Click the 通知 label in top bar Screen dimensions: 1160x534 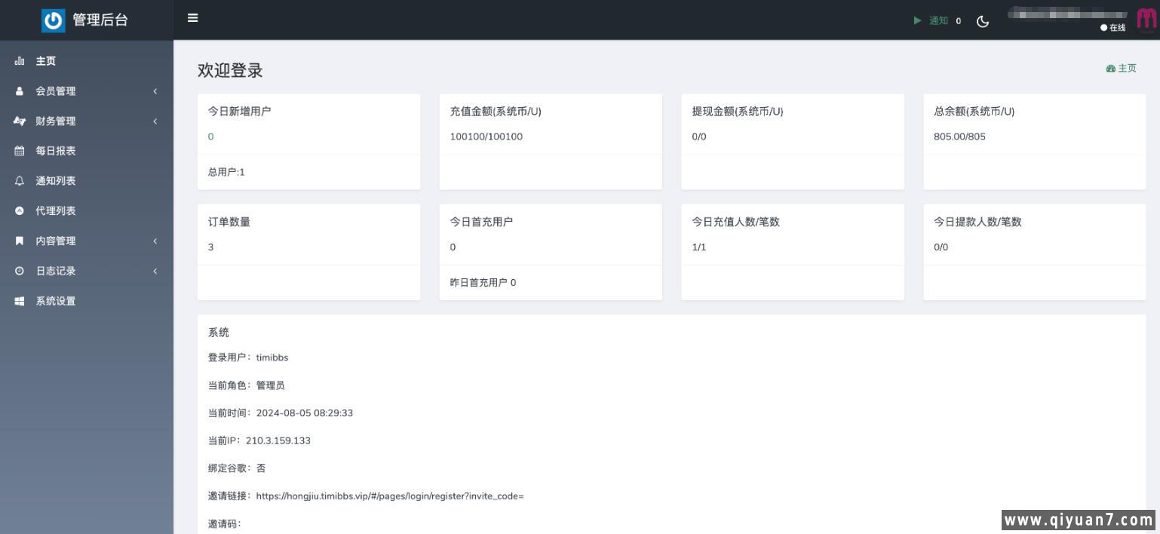938,20
